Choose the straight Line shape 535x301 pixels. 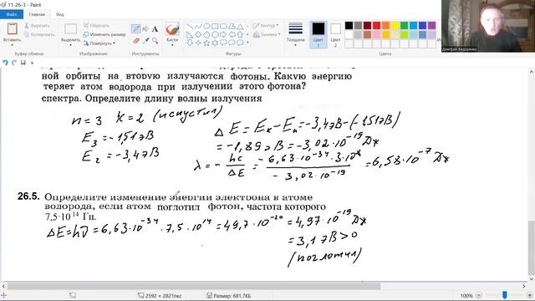(190, 26)
